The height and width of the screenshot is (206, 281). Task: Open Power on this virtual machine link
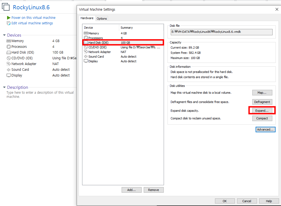coord(34,17)
